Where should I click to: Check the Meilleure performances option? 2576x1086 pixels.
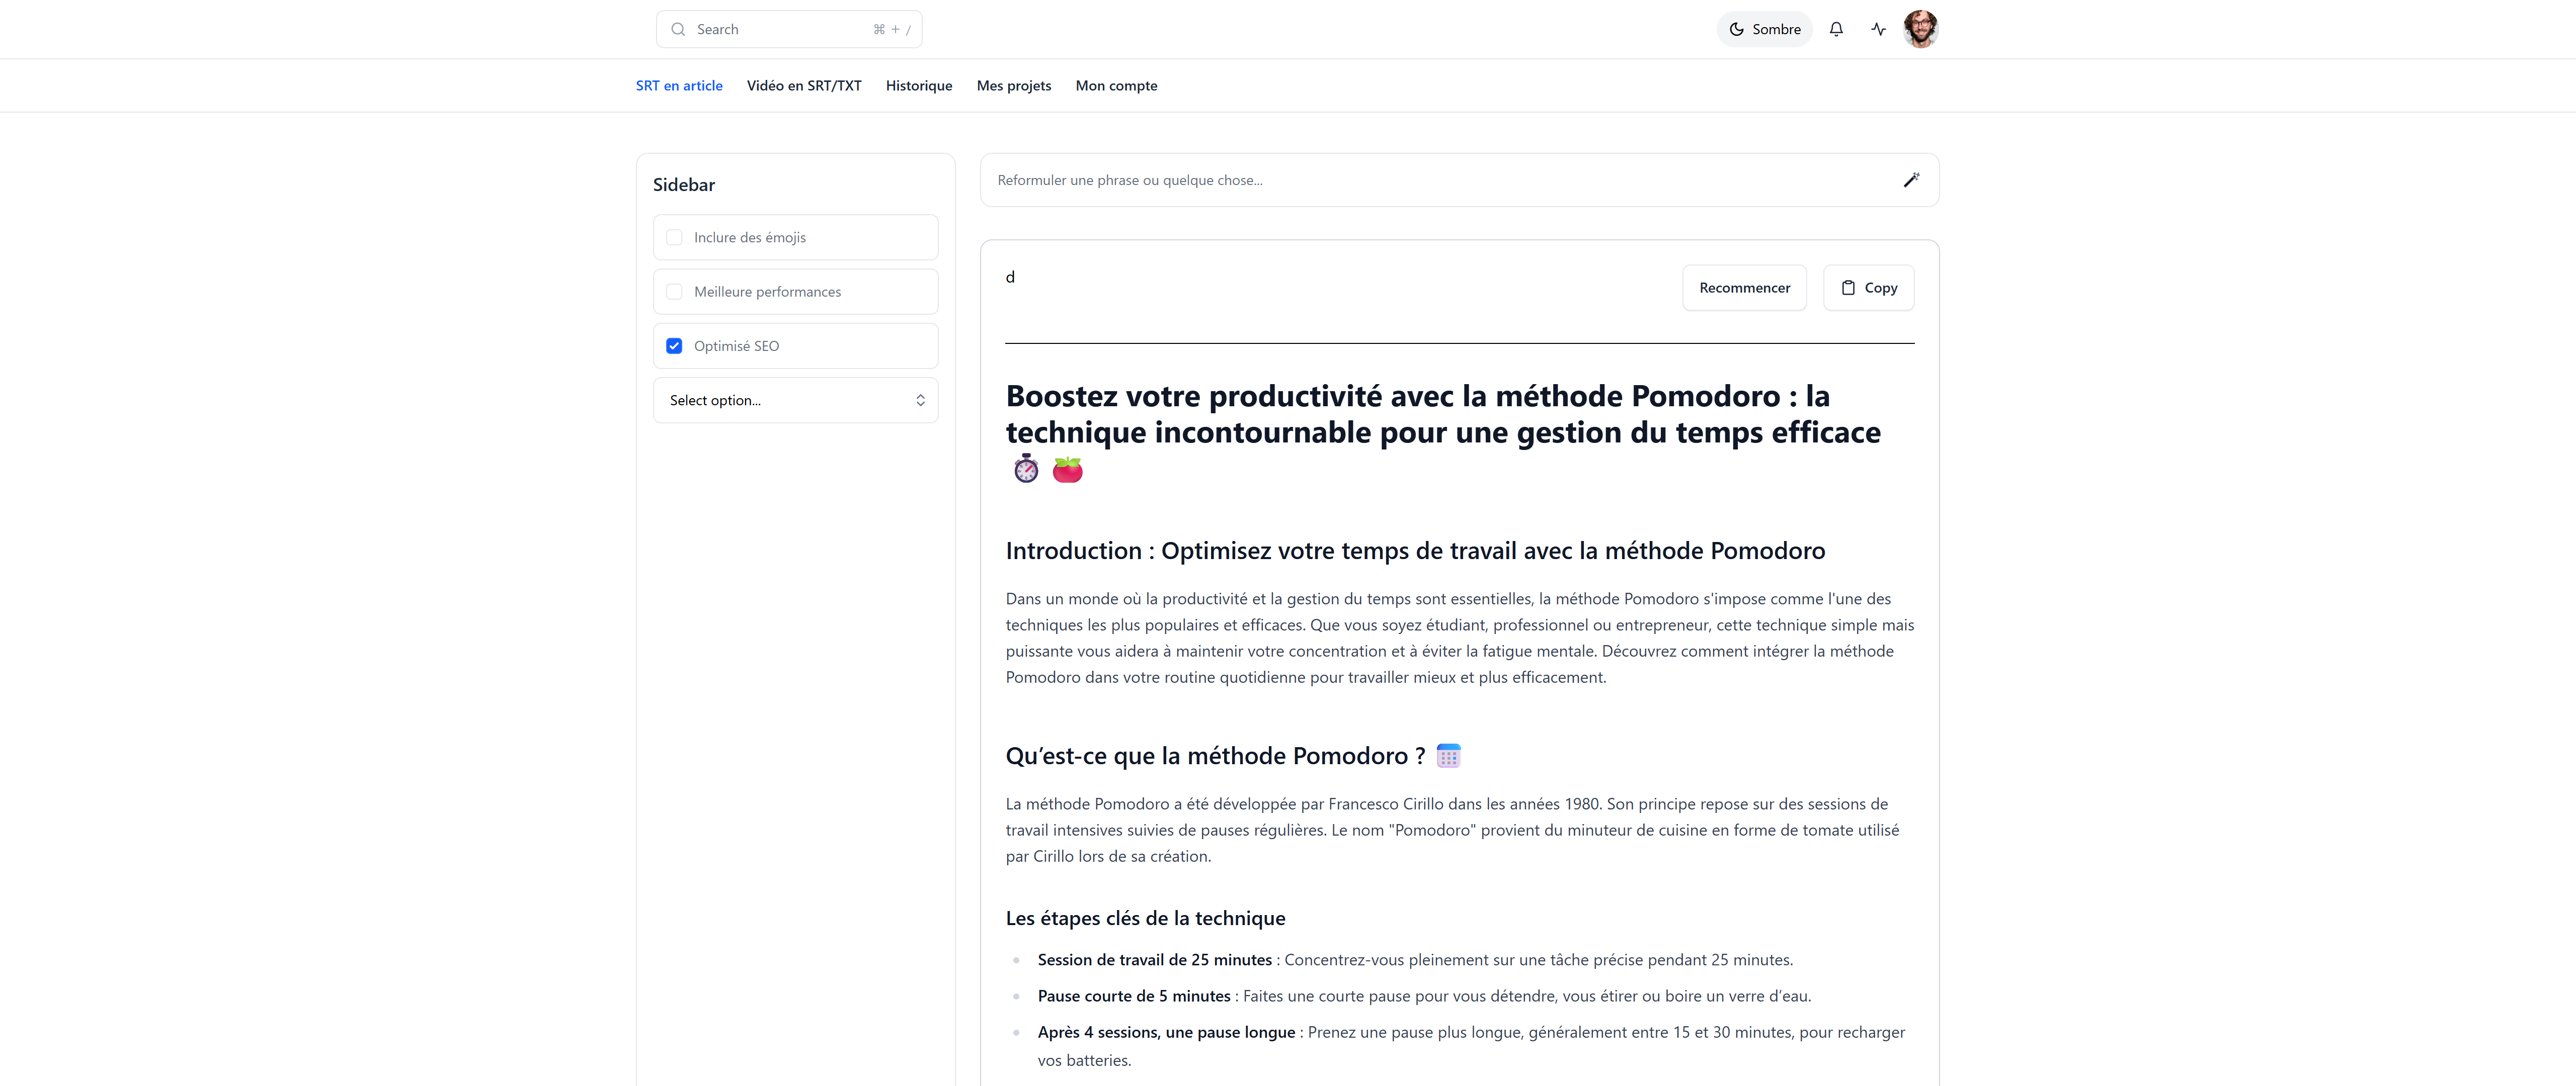pyautogui.click(x=674, y=292)
